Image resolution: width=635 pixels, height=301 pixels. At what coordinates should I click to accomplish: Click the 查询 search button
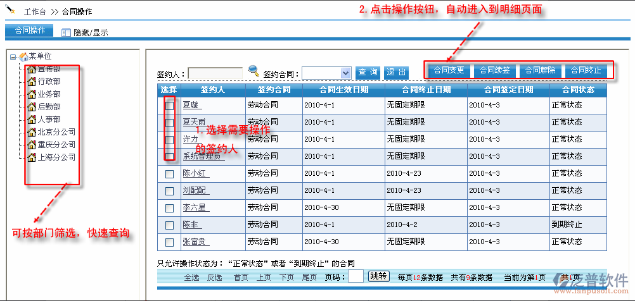pos(368,72)
